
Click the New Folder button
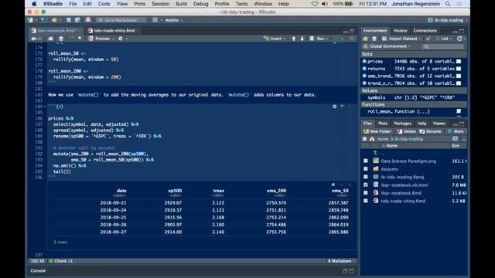(377, 131)
